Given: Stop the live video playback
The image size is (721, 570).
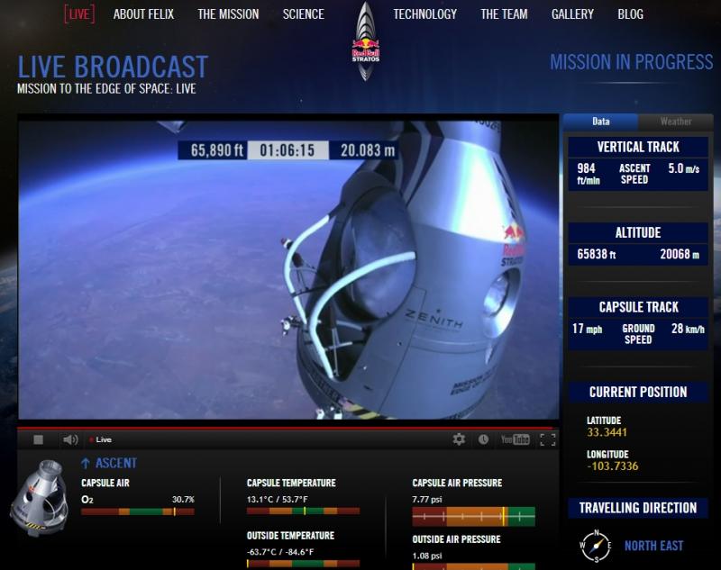Looking at the screenshot, I should point(39,440).
